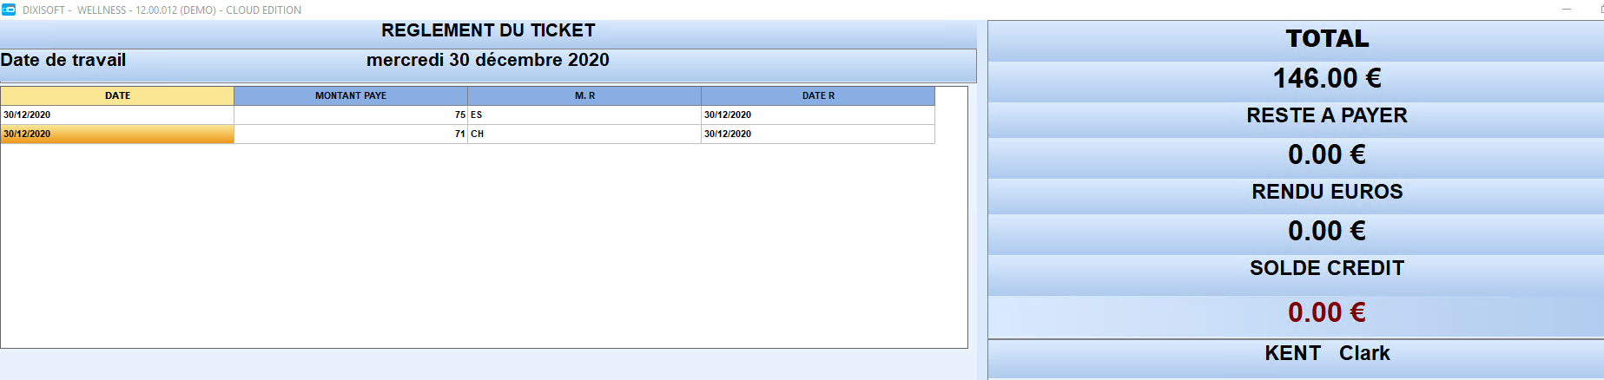Select highlighted second row date cell

click(117, 134)
